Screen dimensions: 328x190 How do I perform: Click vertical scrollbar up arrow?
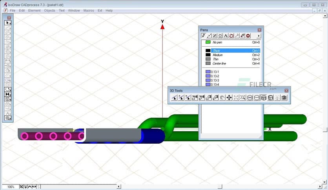click(x=325, y=16)
